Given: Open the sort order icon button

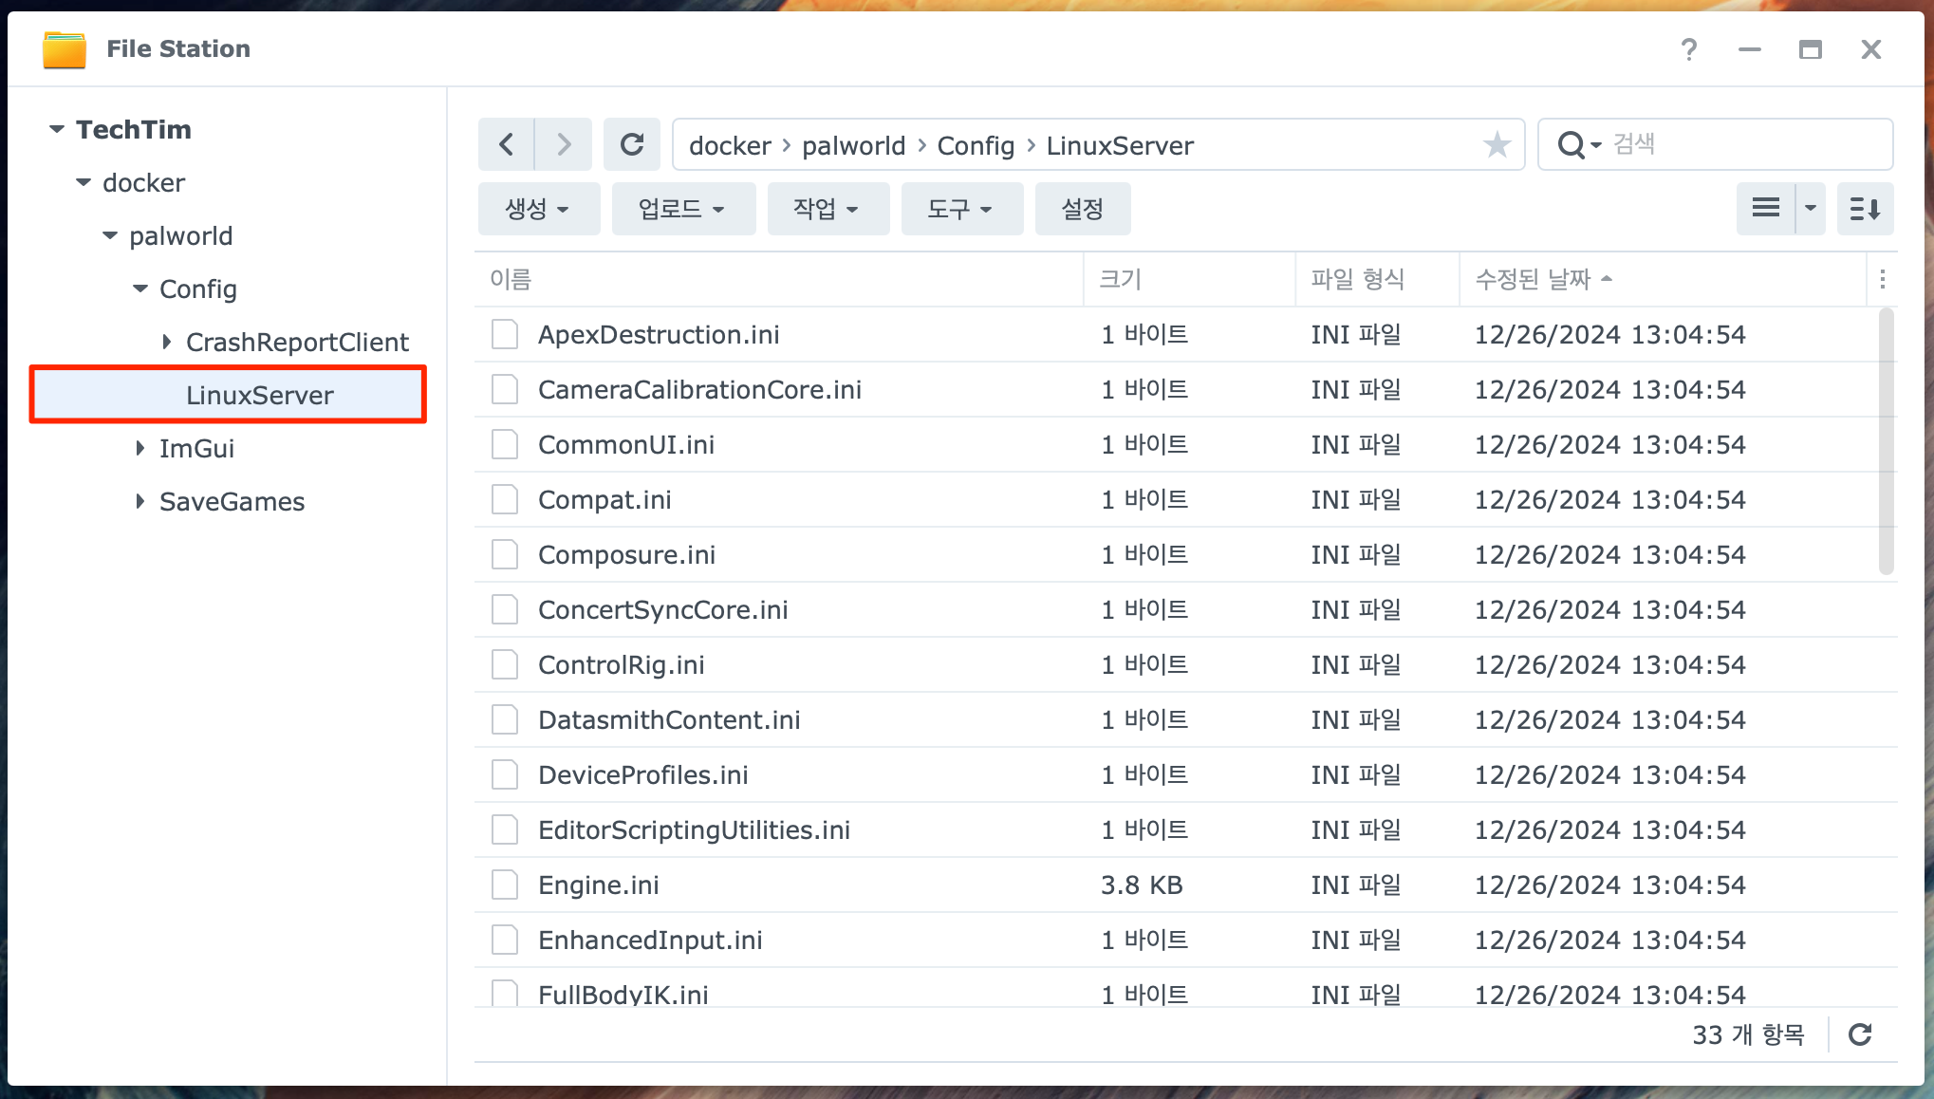Looking at the screenshot, I should tap(1865, 208).
